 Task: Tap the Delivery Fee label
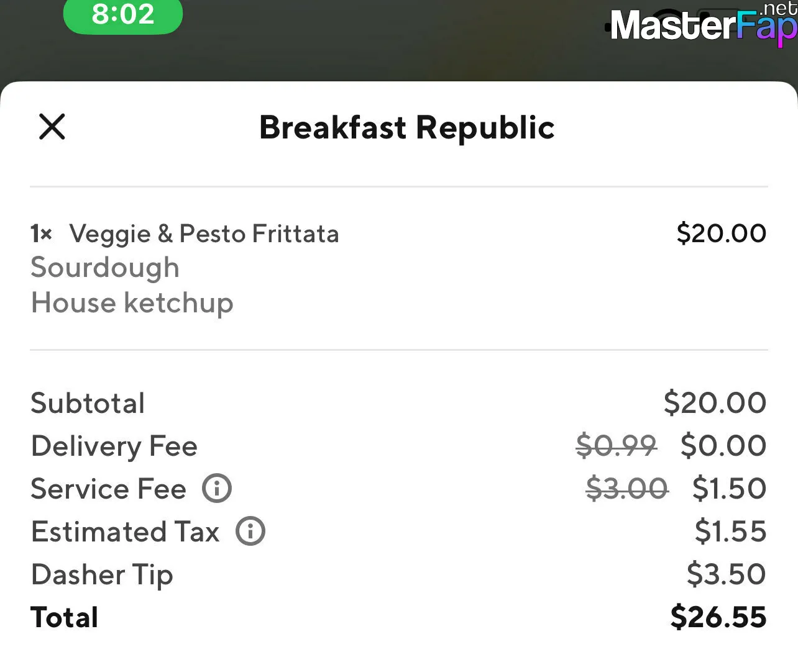tap(114, 446)
